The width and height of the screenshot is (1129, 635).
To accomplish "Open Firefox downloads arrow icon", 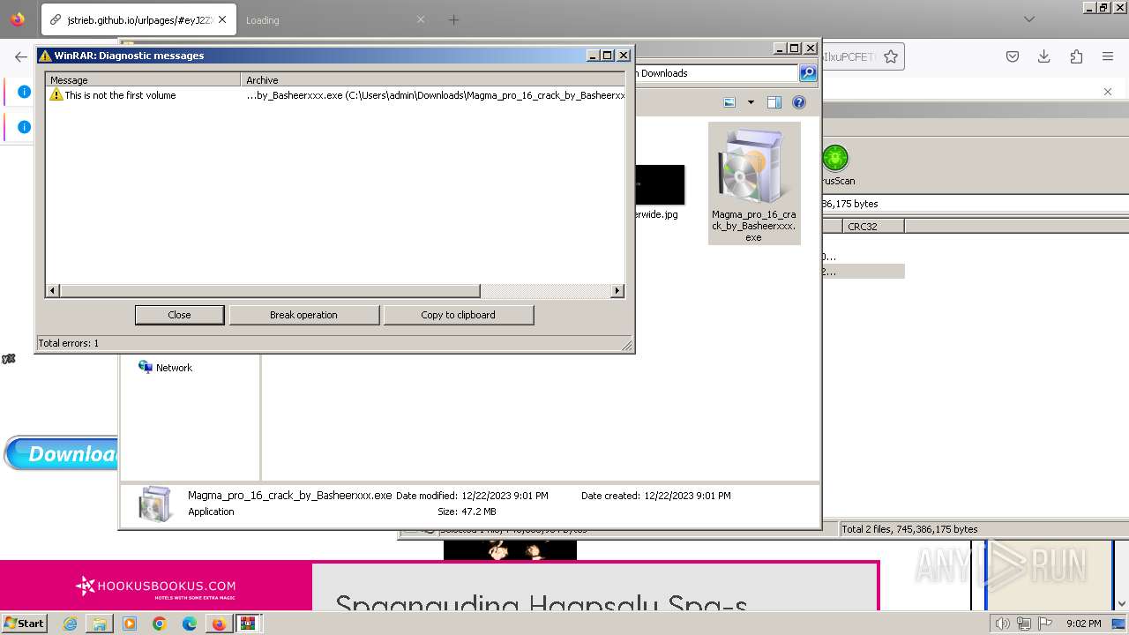I will click(x=1044, y=56).
